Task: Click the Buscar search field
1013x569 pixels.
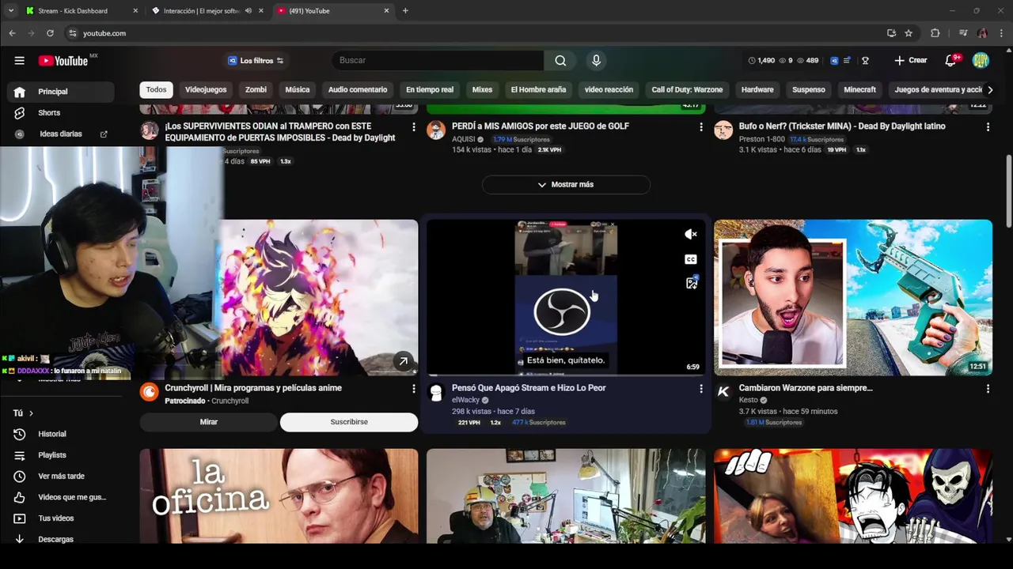Action: tap(438, 61)
